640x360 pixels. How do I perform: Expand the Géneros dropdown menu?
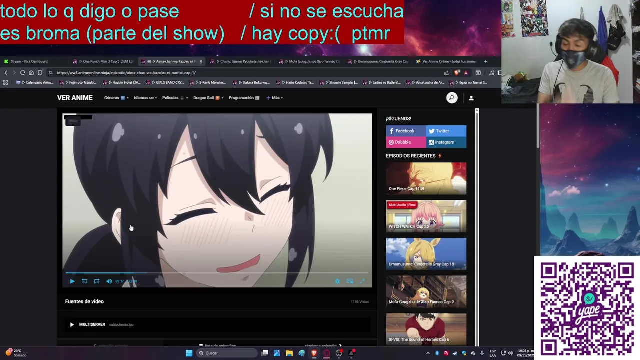116,98
